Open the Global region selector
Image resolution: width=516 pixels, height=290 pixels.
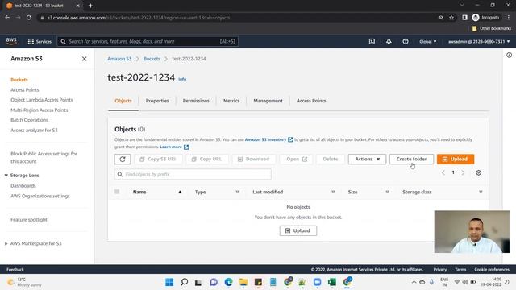(428, 41)
